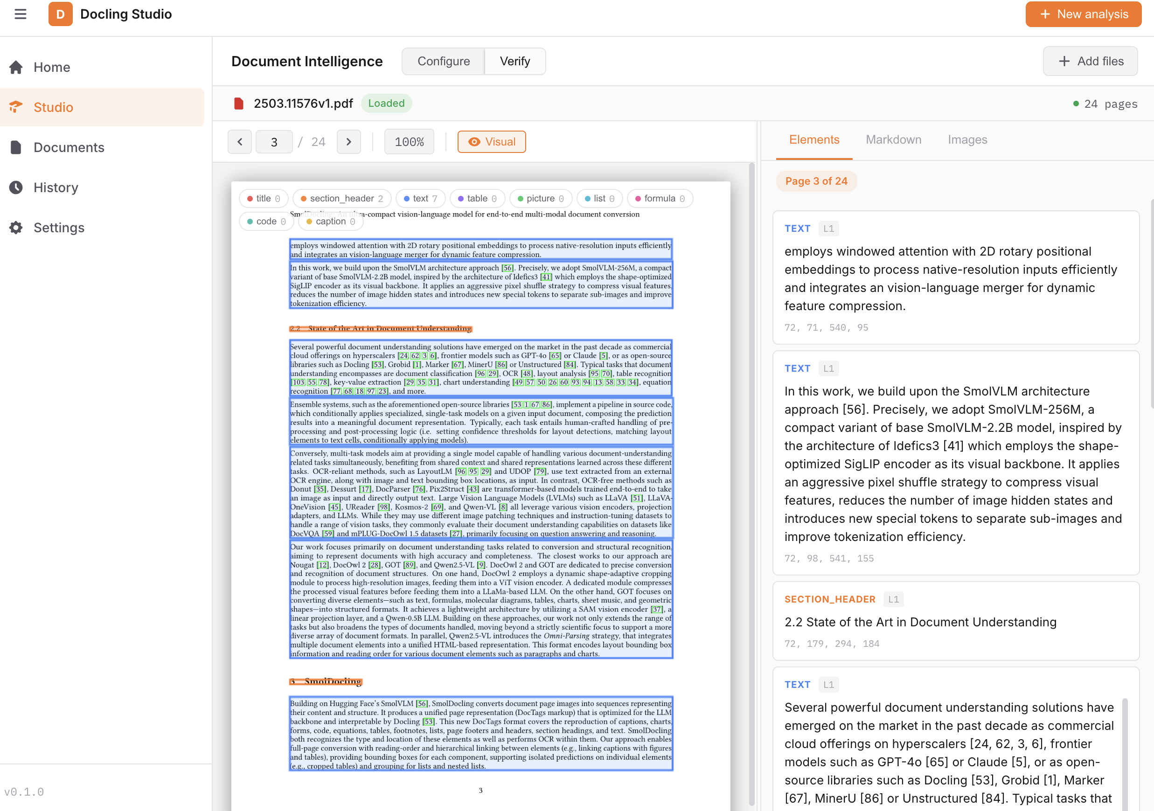Click the Studio graduation cap icon
The width and height of the screenshot is (1154, 811).
(16, 107)
